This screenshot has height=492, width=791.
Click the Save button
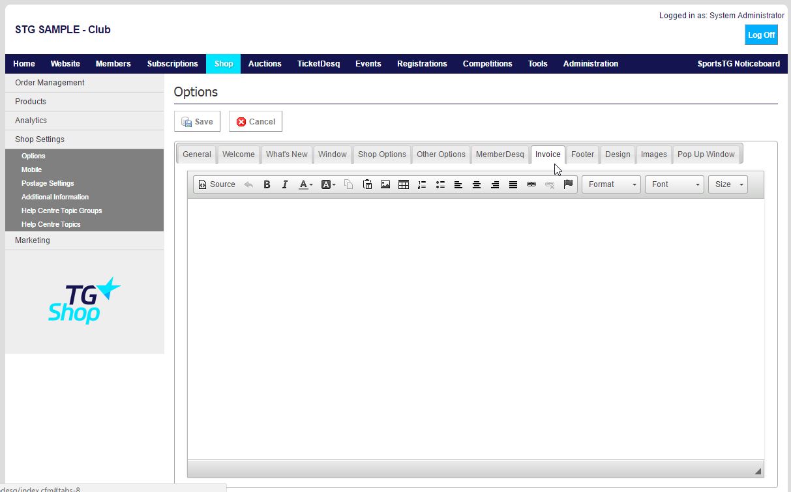click(197, 121)
